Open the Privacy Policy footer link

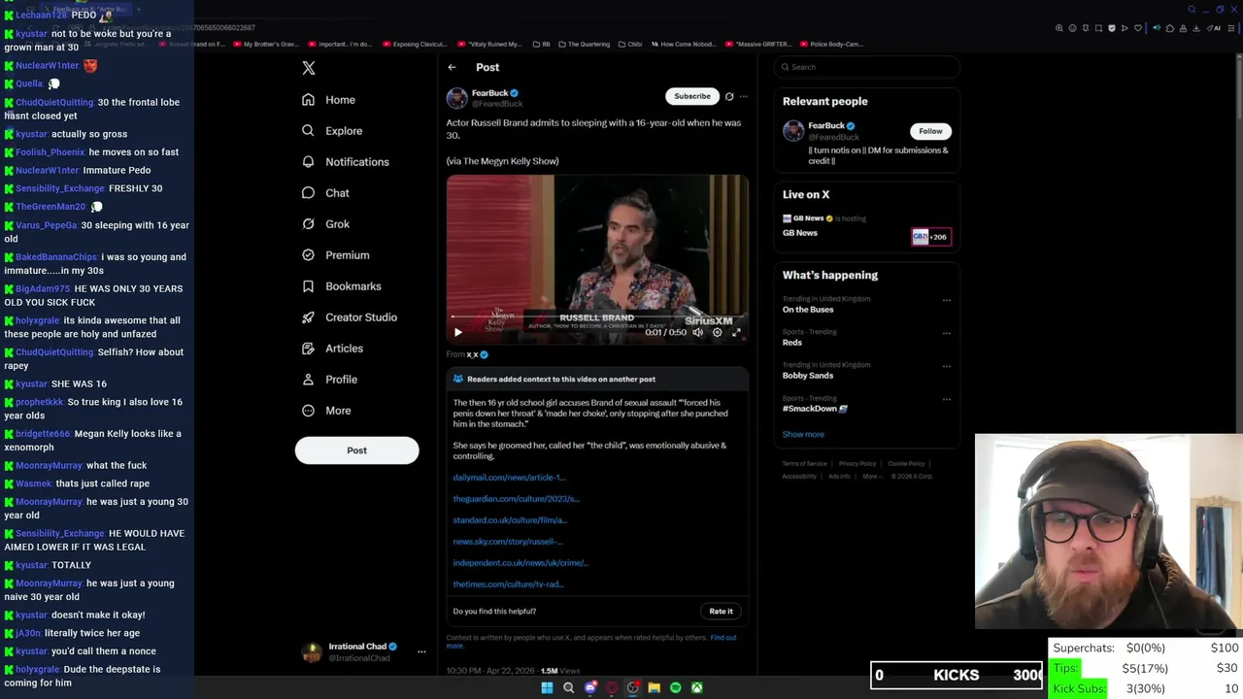pos(857,464)
